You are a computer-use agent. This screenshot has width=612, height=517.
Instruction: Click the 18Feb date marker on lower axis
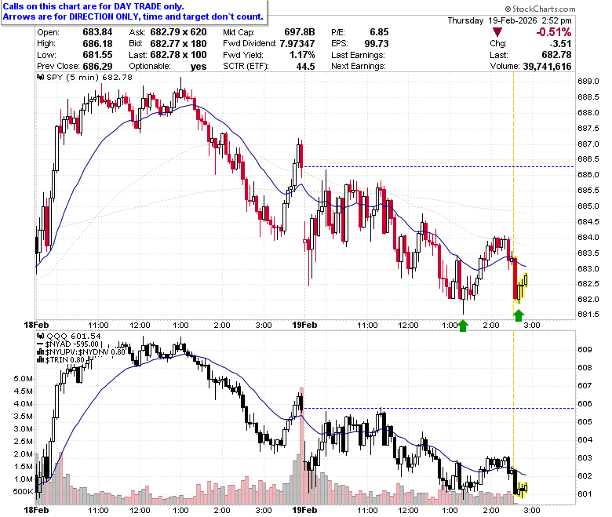coord(36,510)
